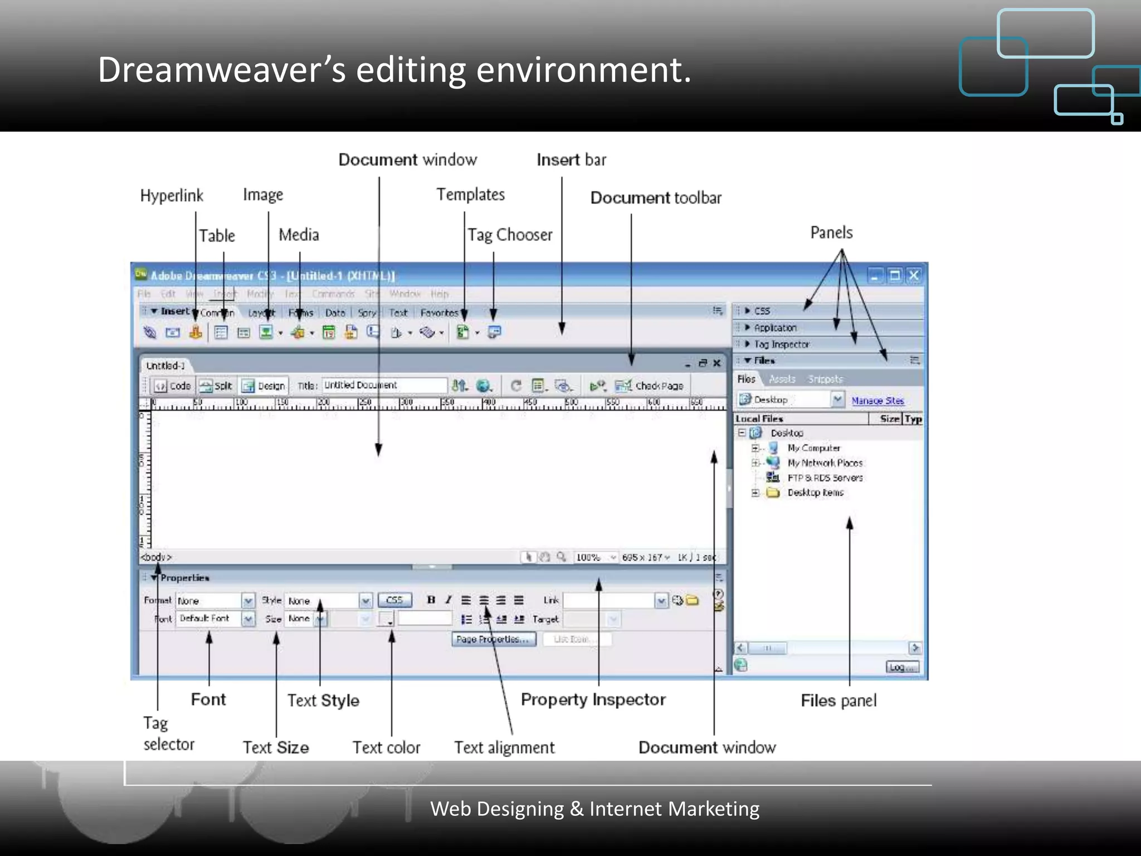Switch to Code view

tap(173, 386)
